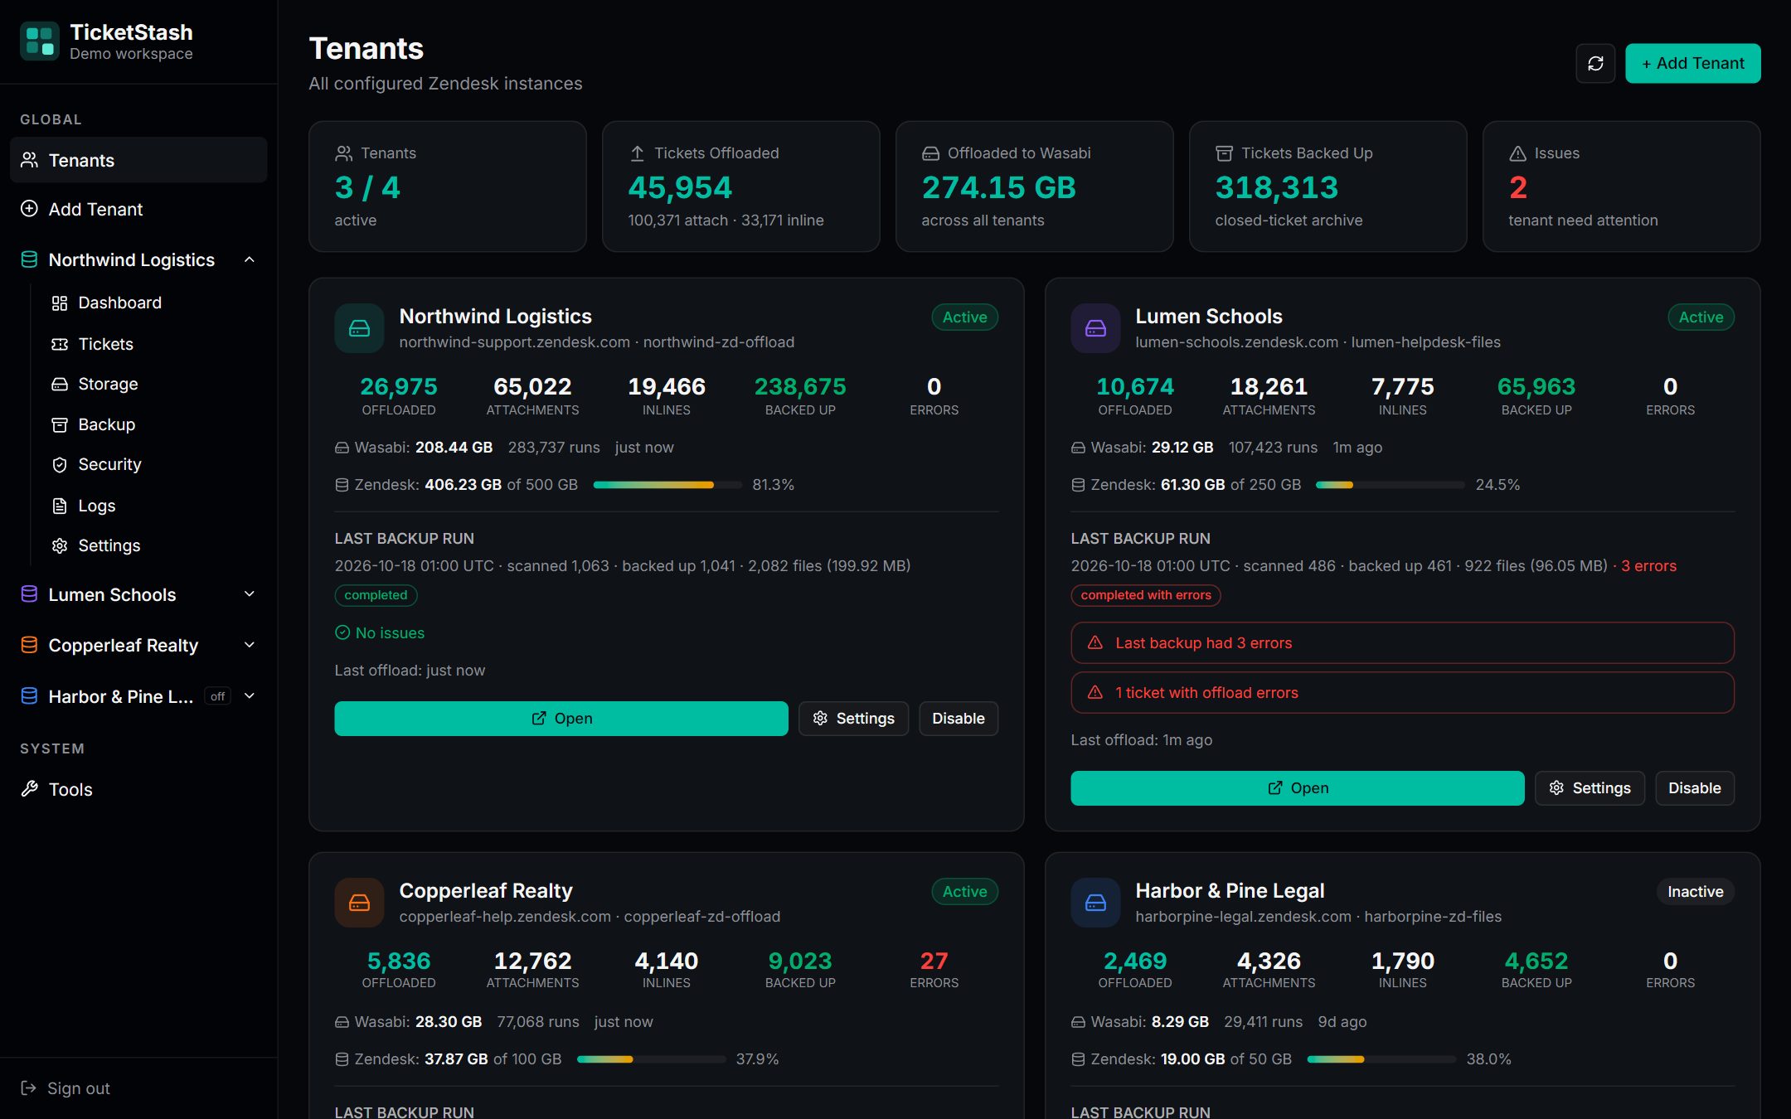Click Copperleaf Realty's 27 errors count
The image size is (1791, 1119).
934,961
